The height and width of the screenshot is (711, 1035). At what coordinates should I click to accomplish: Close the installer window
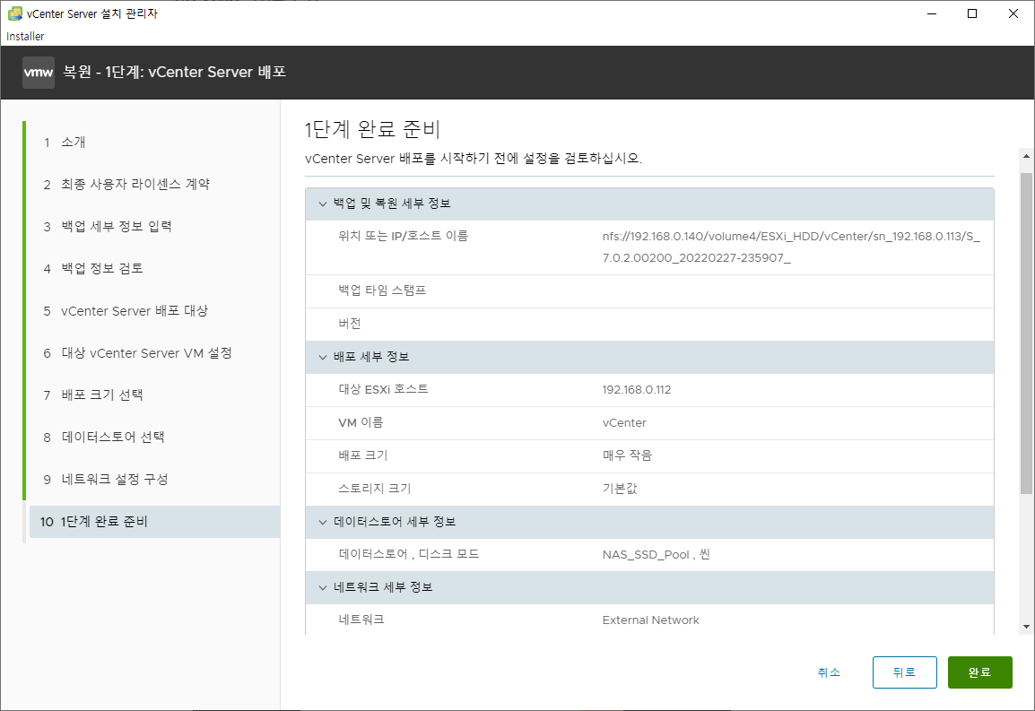1013,13
